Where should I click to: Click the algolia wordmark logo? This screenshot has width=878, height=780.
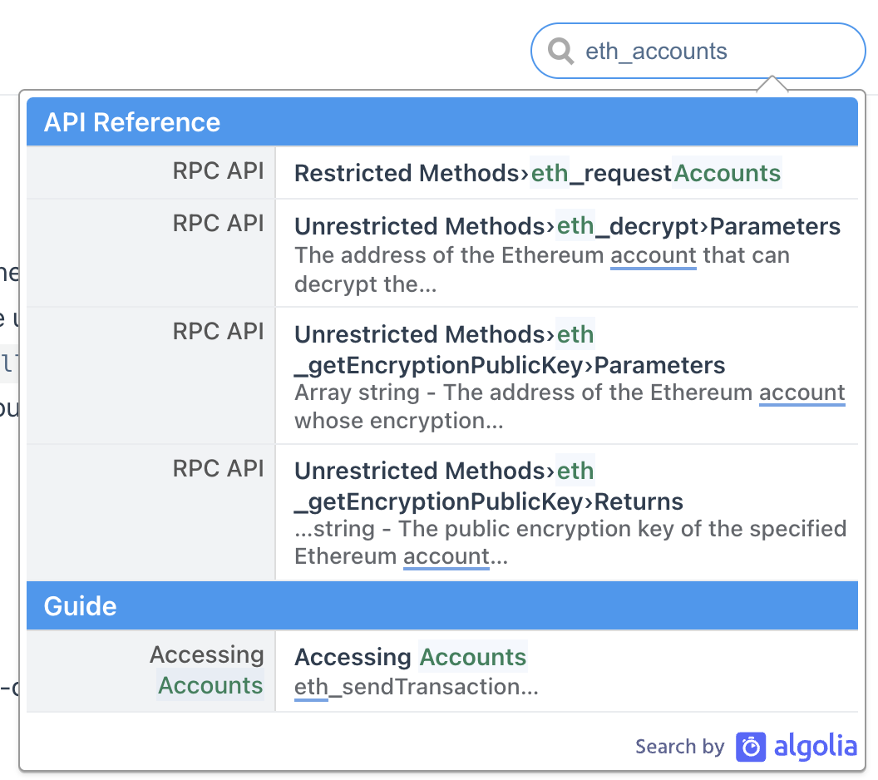pos(816,747)
